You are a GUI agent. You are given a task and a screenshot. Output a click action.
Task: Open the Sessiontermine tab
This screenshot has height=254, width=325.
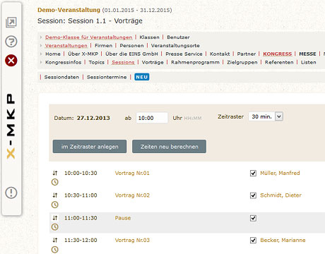point(107,77)
